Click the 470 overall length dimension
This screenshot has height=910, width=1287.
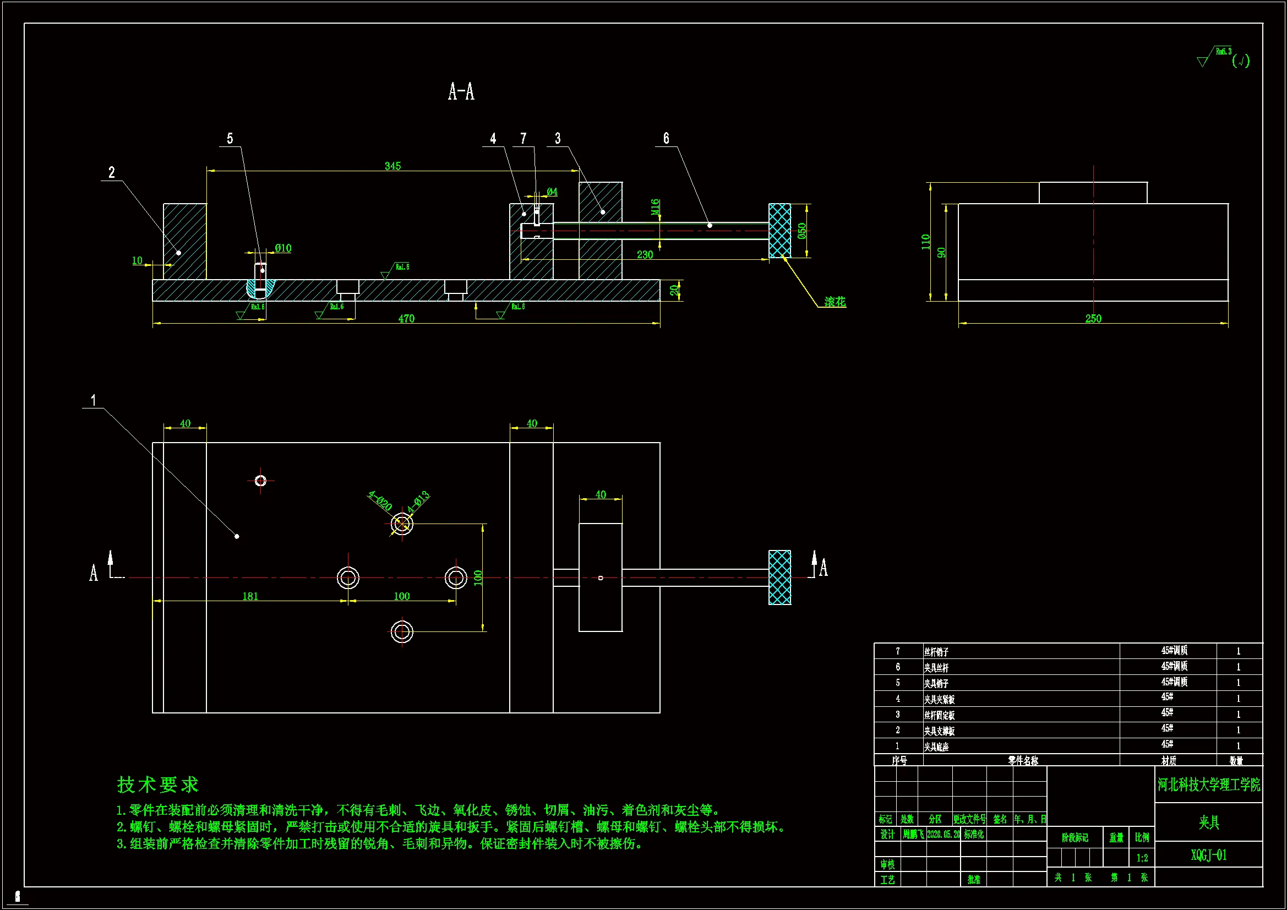click(406, 318)
